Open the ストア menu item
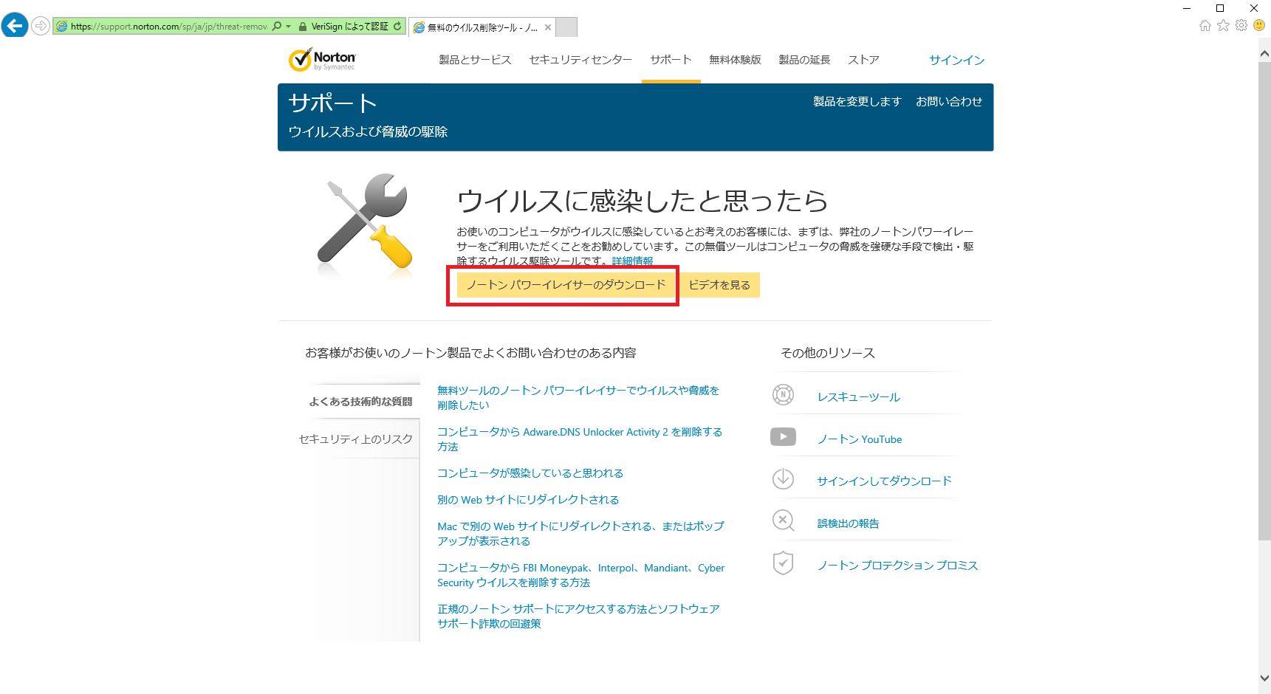This screenshot has height=694, width=1271. 863,60
